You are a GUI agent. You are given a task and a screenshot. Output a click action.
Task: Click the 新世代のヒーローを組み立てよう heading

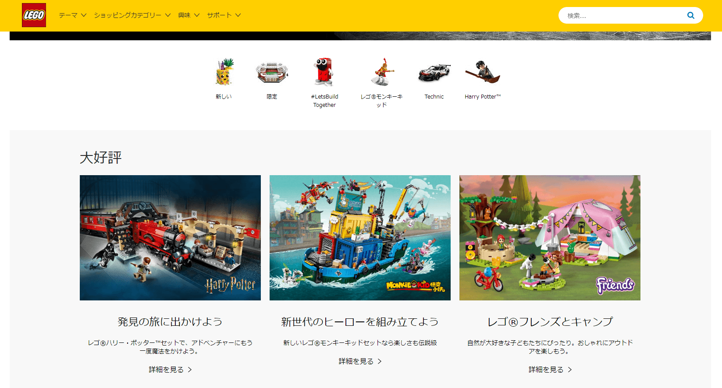click(360, 322)
